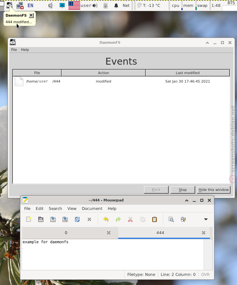Cut selection with the scissors icon
Viewport: 237px width, 285px height.
[x=130, y=219]
